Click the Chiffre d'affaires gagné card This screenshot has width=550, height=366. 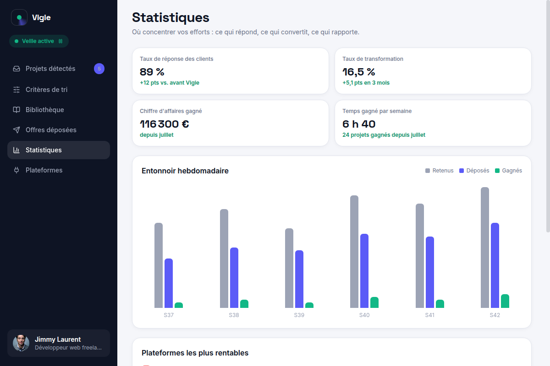pos(231,123)
